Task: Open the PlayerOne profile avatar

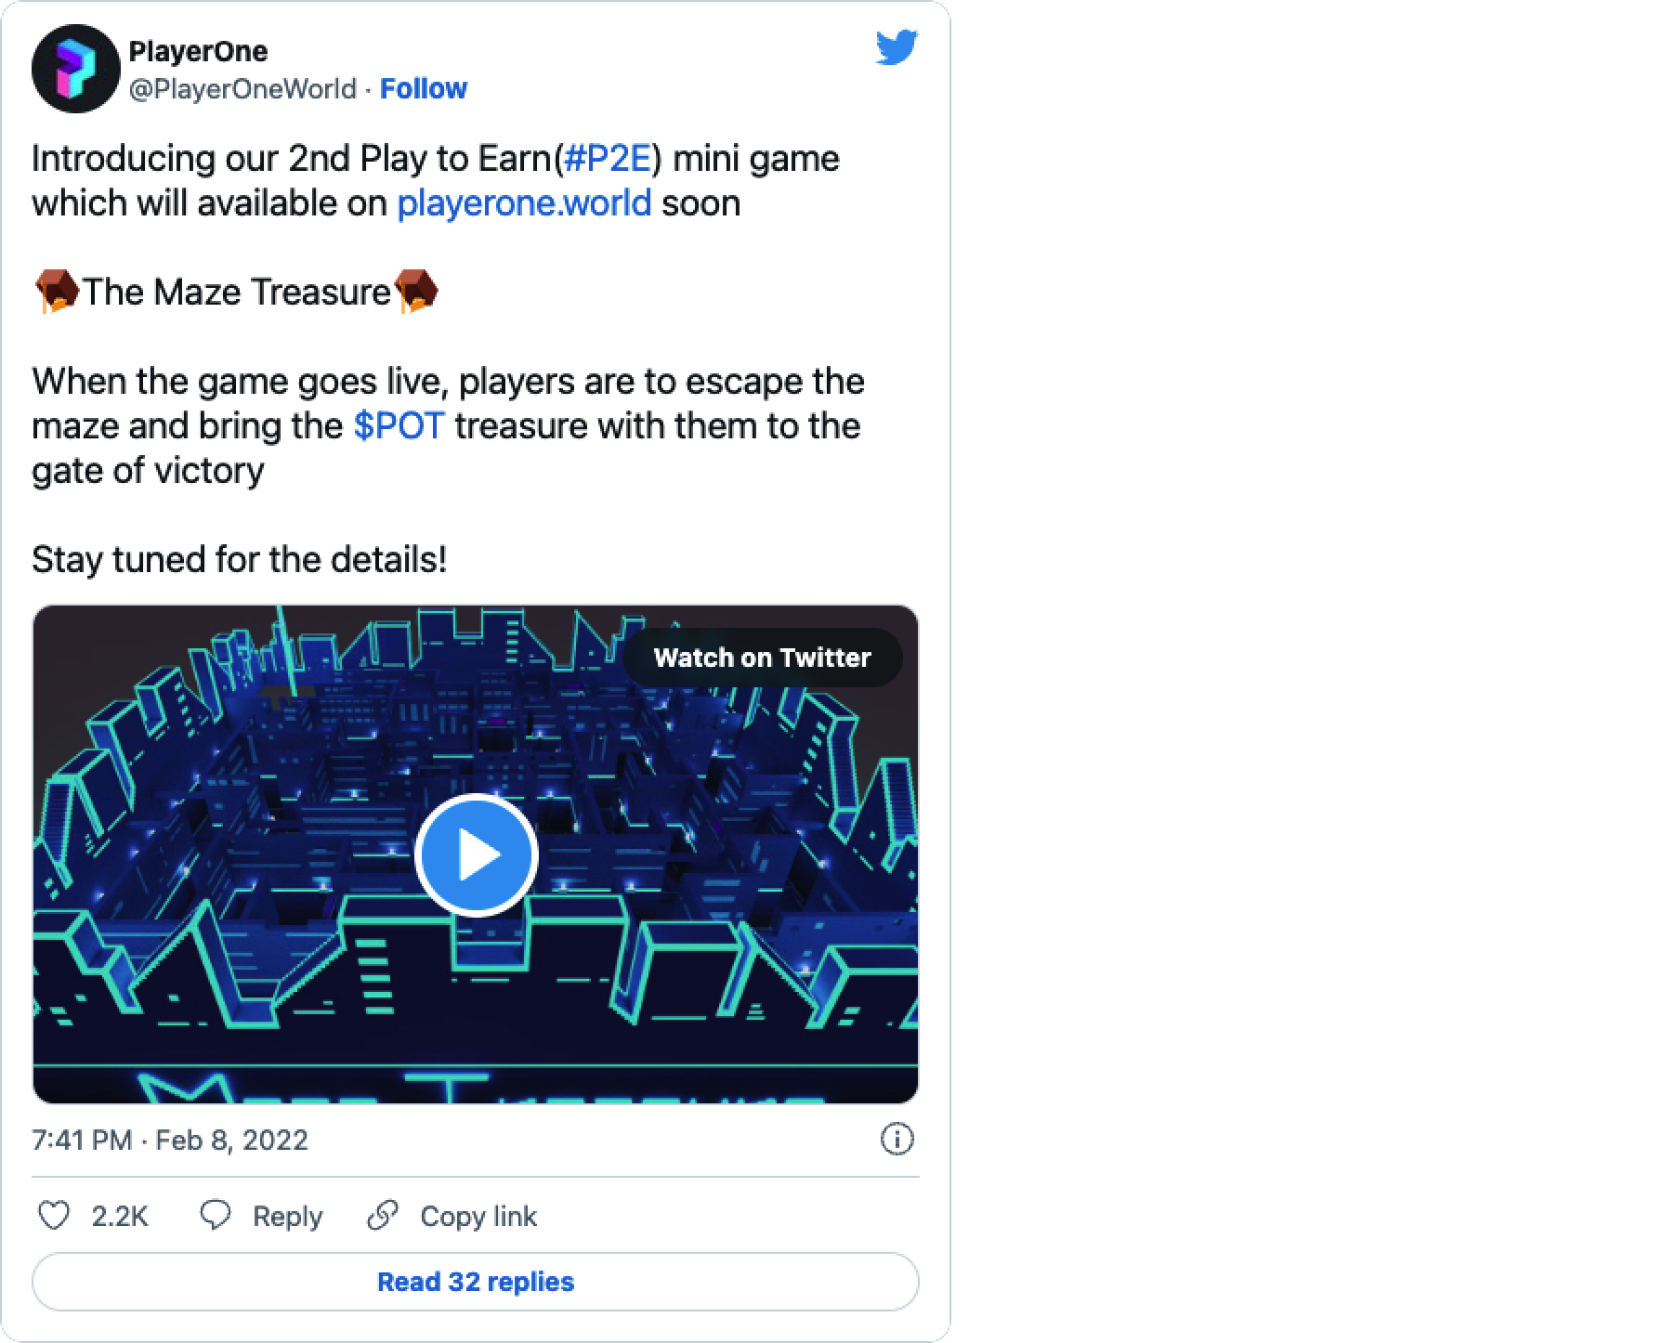Action: pos(76,69)
